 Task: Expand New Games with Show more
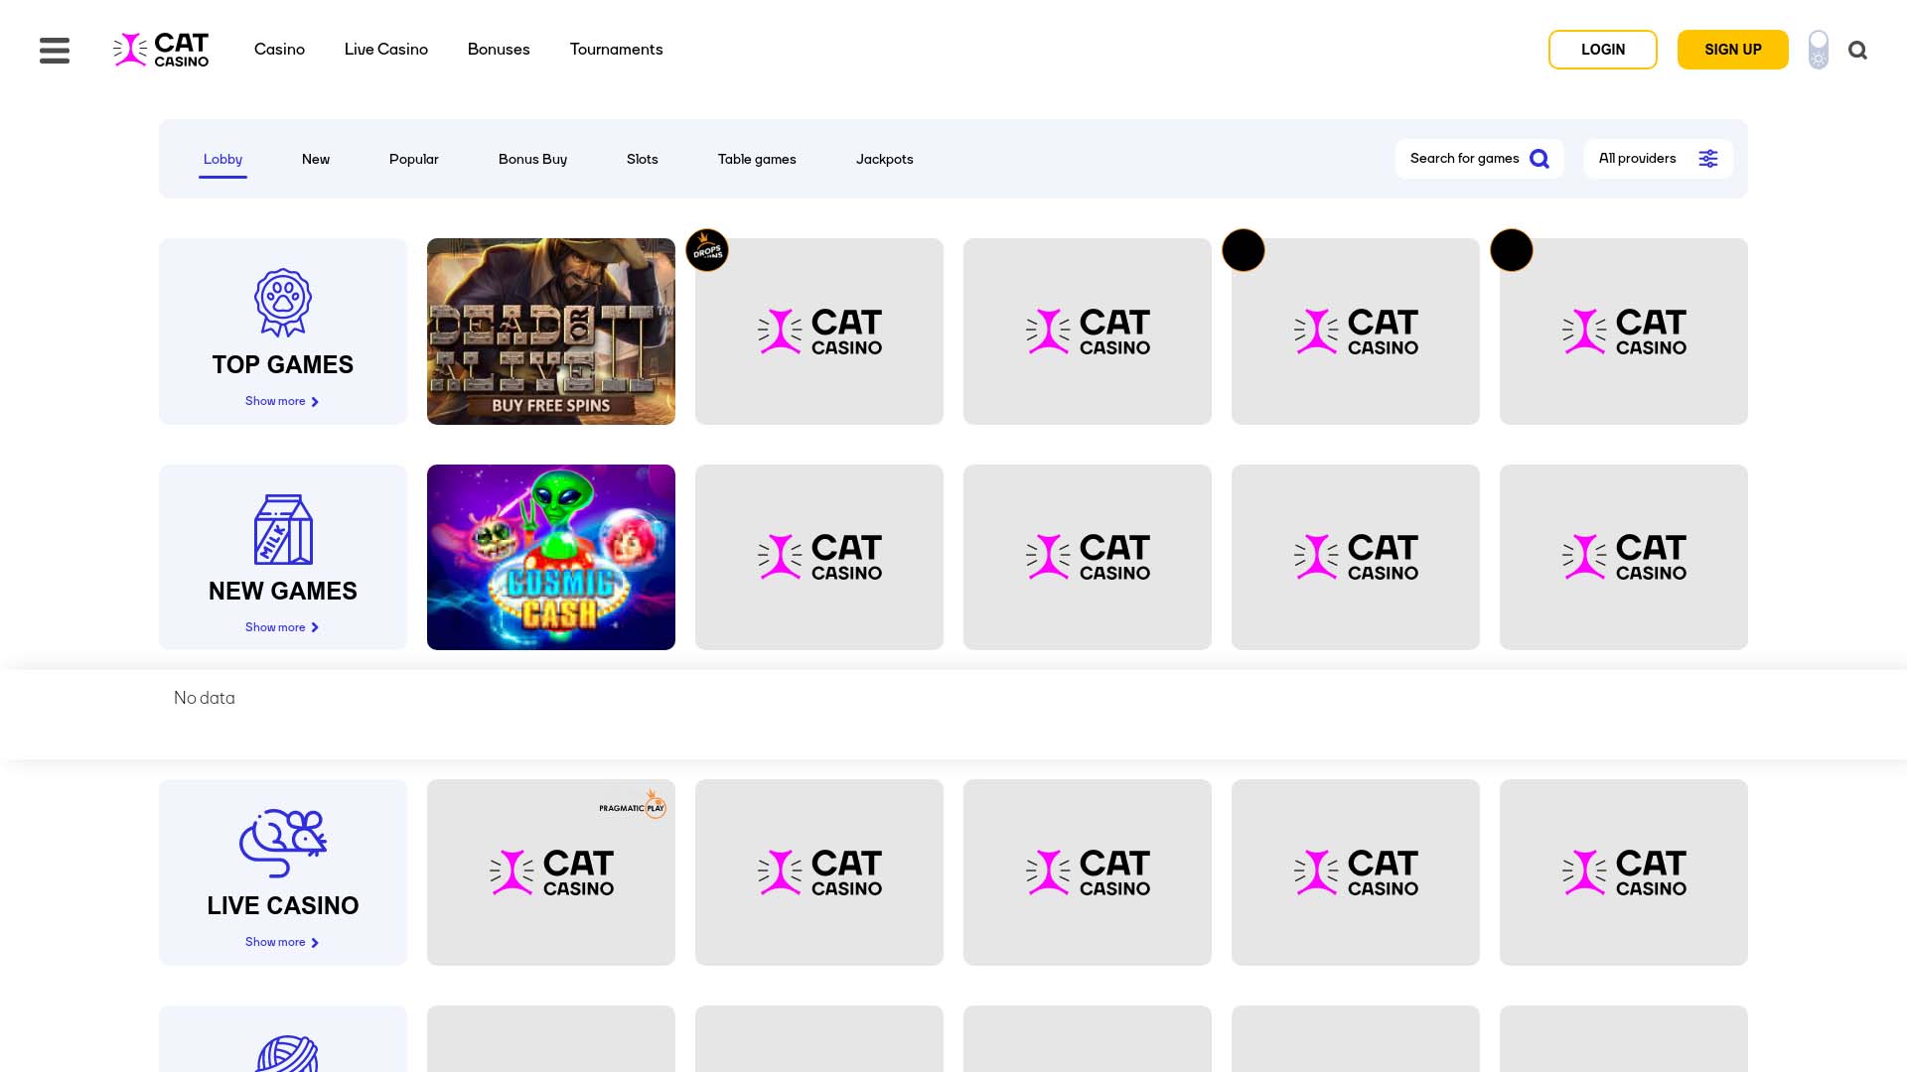(282, 626)
